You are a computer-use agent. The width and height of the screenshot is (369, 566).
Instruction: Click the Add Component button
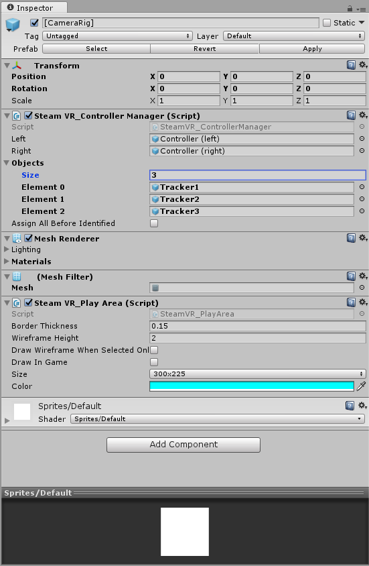pos(183,445)
